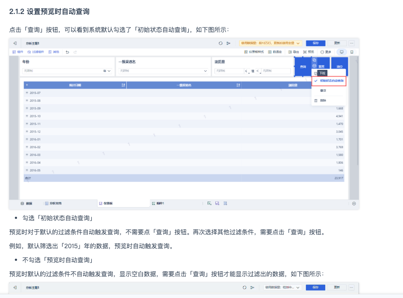The width and height of the screenshot is (403, 298).
Task: Click the 查询 query button
Action: point(302,67)
